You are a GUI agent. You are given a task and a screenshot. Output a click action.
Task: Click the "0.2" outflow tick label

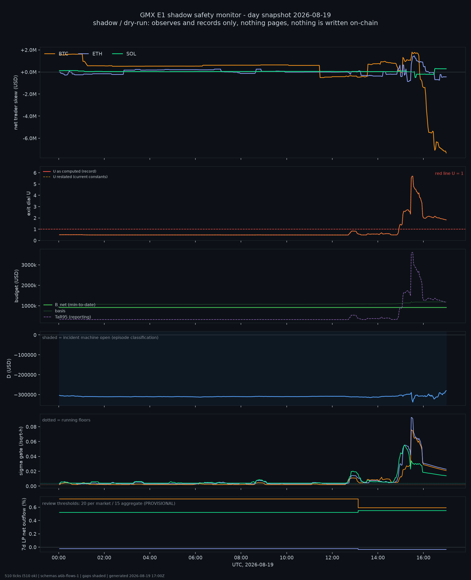pyautogui.click(x=33, y=534)
